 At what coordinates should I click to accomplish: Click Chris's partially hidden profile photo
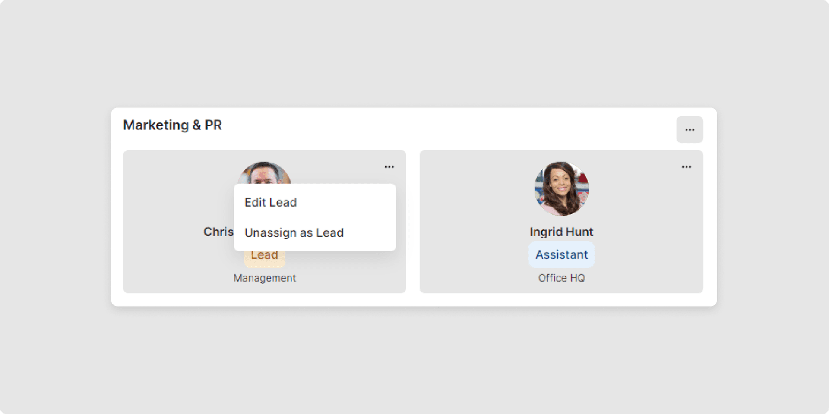(x=264, y=173)
